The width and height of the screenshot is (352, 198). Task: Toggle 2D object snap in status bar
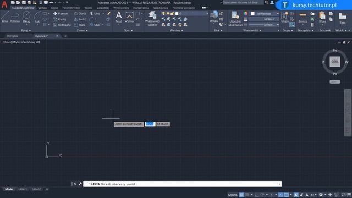pos(286,195)
